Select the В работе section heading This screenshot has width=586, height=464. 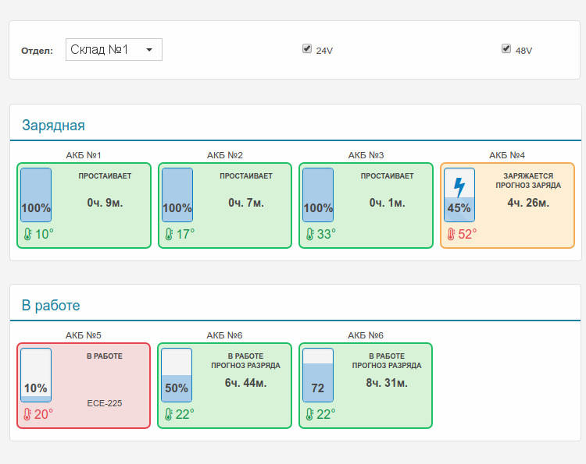51,306
